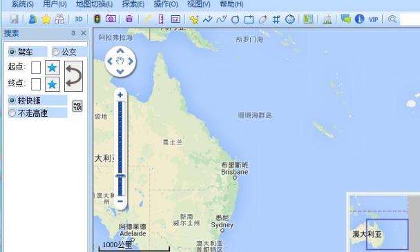Click the traffic light icon
Image resolution: width=420 pixels, height=252 pixels.
click(97, 19)
